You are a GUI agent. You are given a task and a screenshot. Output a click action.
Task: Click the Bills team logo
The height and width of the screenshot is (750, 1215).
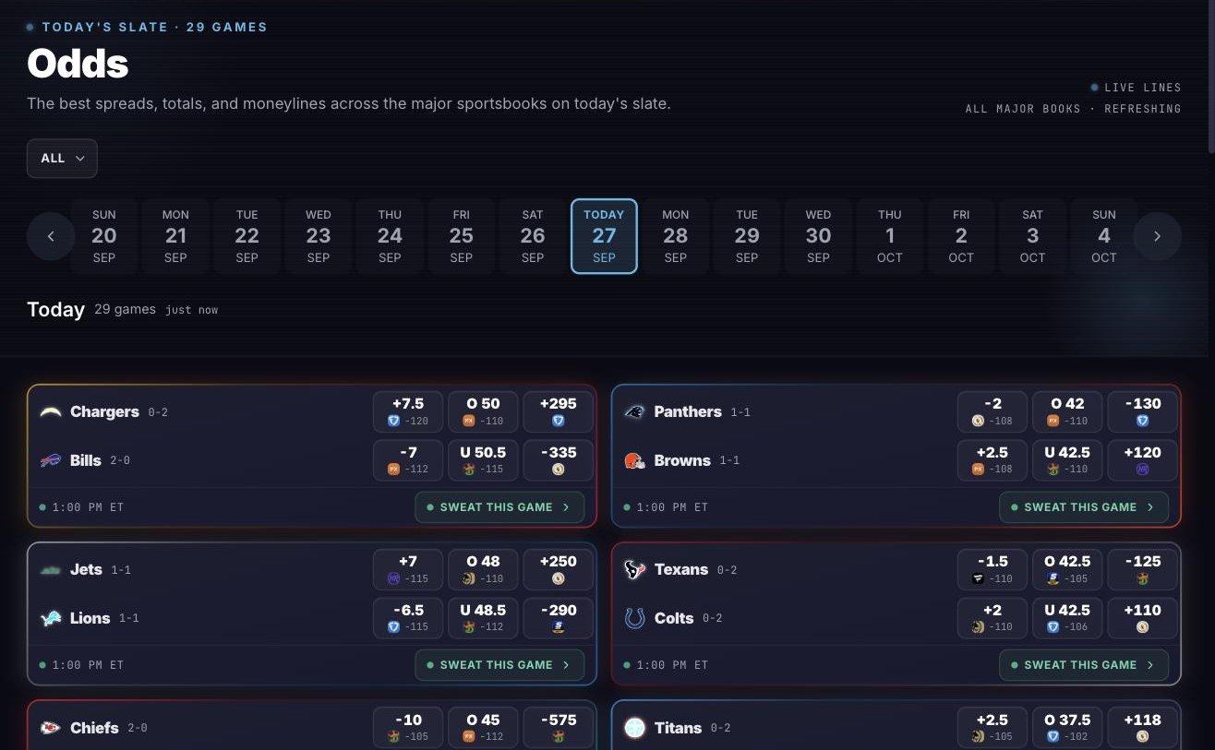51,460
